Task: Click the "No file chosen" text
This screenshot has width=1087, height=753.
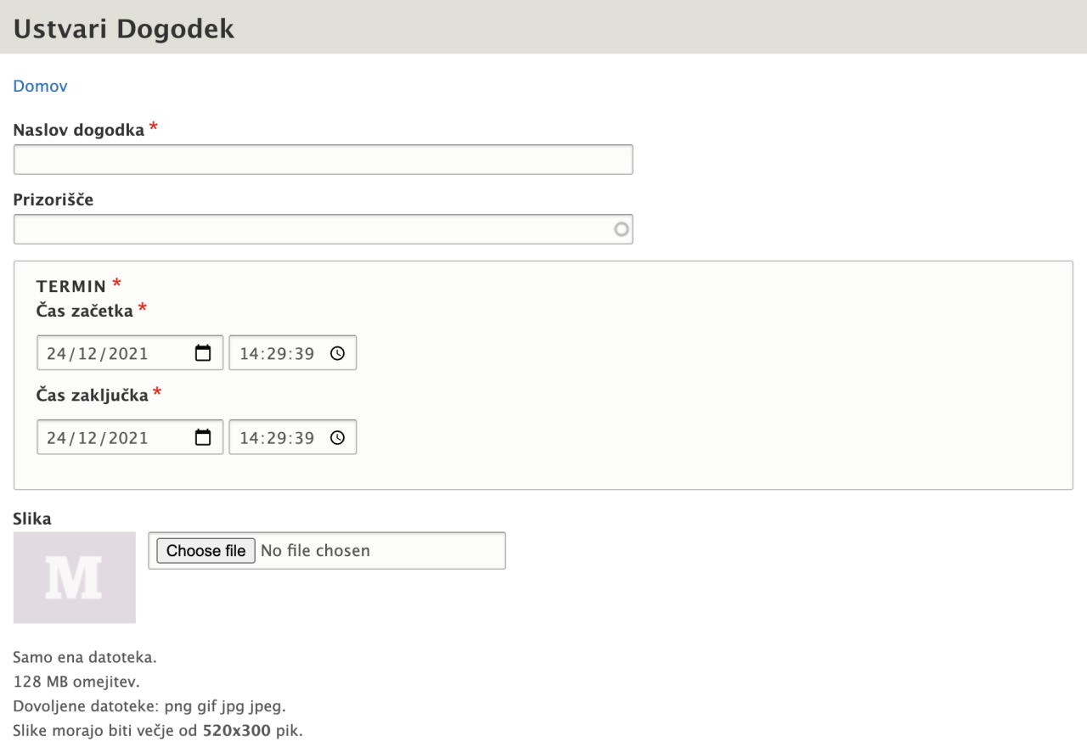Action: [x=315, y=551]
